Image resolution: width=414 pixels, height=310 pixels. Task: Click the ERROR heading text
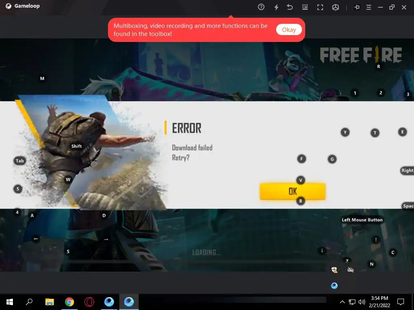187,128
